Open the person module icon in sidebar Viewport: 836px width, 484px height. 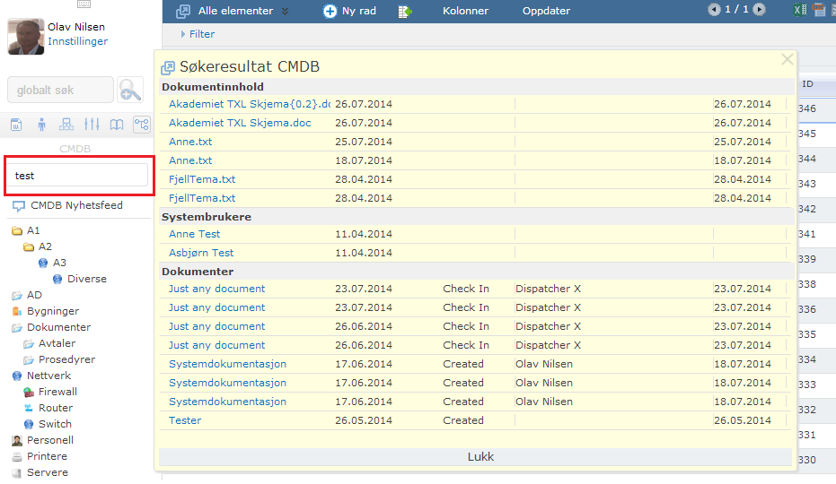[41, 125]
